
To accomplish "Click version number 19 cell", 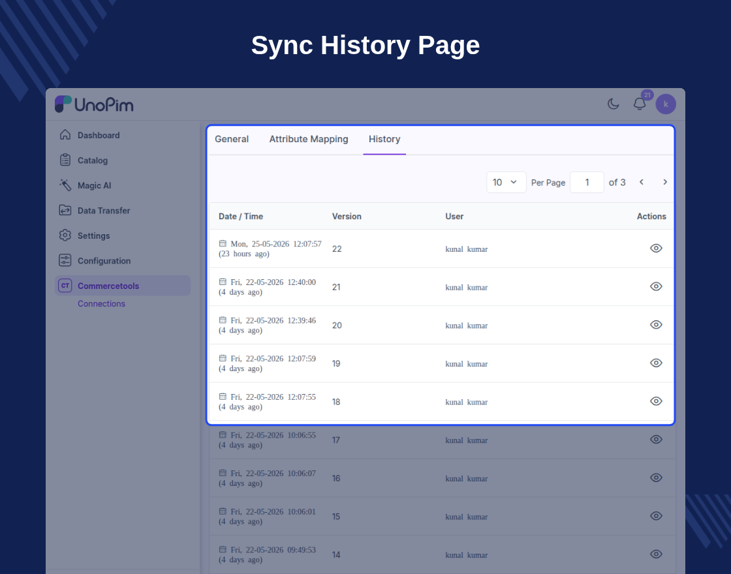I will (x=336, y=363).
